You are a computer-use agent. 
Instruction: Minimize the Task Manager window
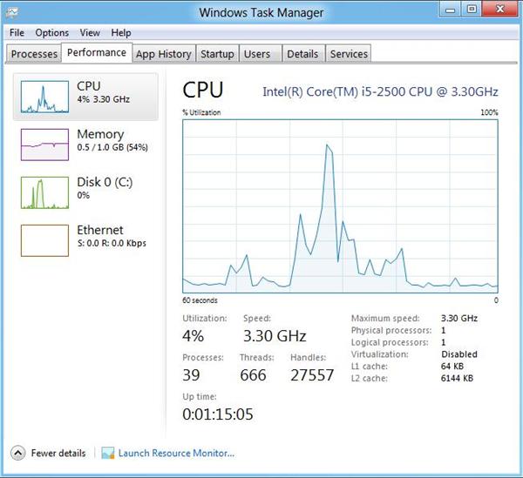pos(450,10)
